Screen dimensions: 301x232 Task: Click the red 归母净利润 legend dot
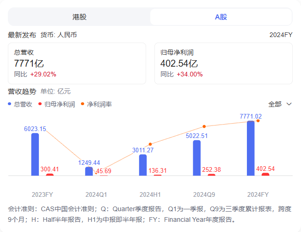pyautogui.click(x=40, y=104)
